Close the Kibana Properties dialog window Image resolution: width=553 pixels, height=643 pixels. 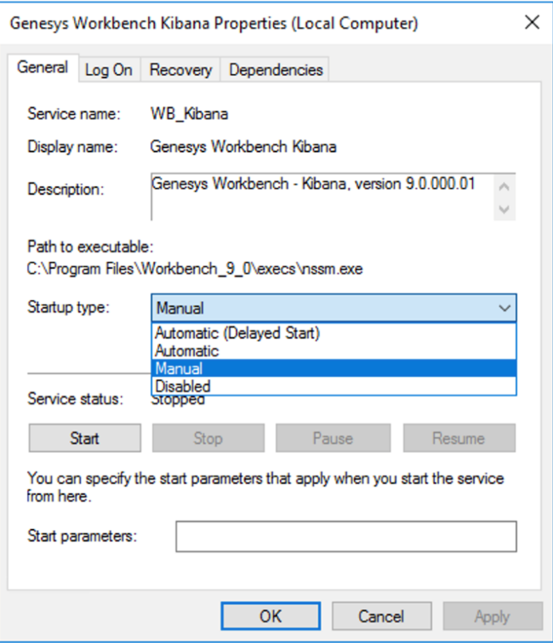click(x=532, y=23)
